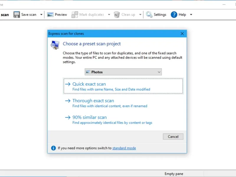Click the Empty pane status bar text

174,174
